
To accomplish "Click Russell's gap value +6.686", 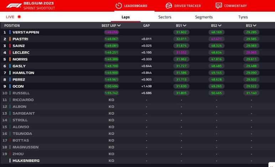I will click(146, 93).
